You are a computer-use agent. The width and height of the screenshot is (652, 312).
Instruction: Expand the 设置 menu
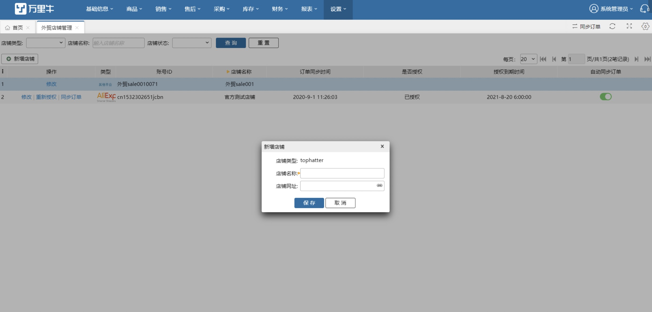tap(338, 9)
